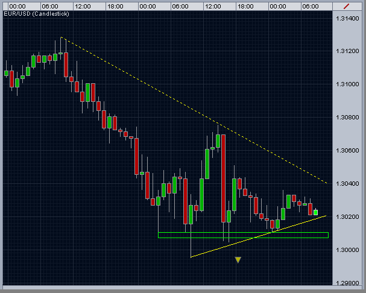Click the lower starting point of solid trendline
366x293 pixels.
point(191,257)
